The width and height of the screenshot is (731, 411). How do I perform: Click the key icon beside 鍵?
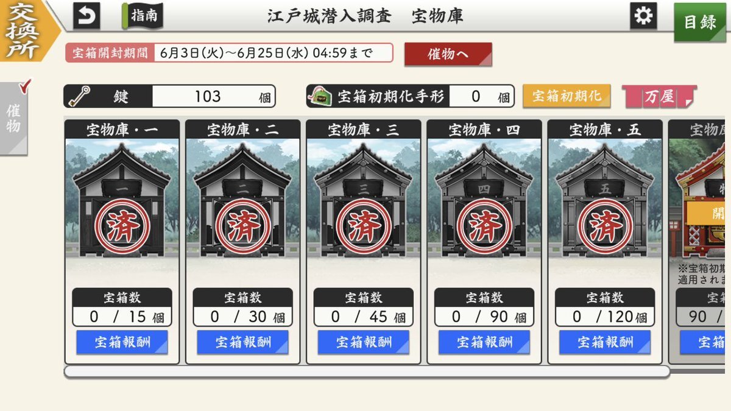(x=79, y=96)
